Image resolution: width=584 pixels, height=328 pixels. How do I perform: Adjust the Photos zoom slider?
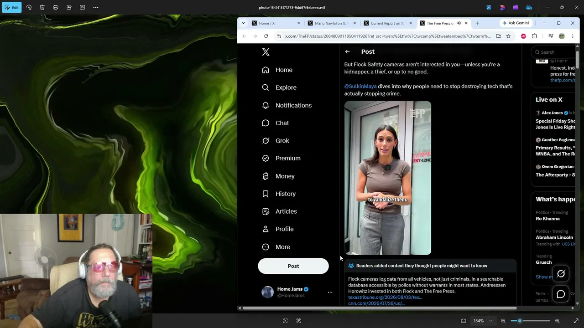click(530, 321)
